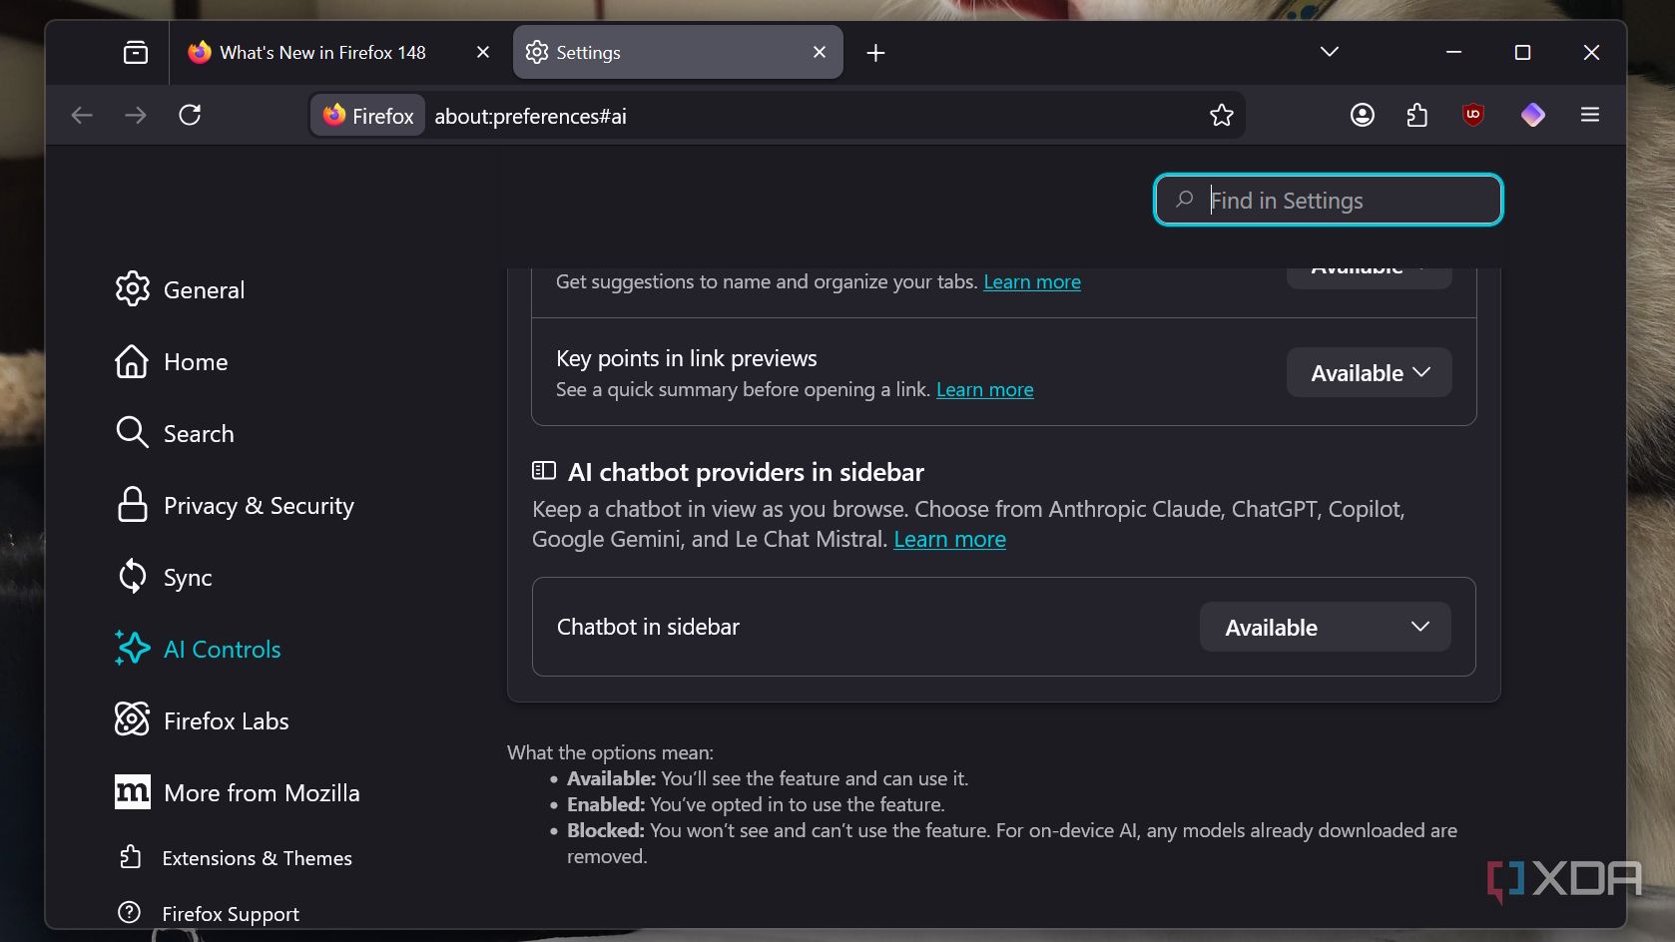
Task: Click the AI Controls sparkle icon
Action: pos(132,649)
